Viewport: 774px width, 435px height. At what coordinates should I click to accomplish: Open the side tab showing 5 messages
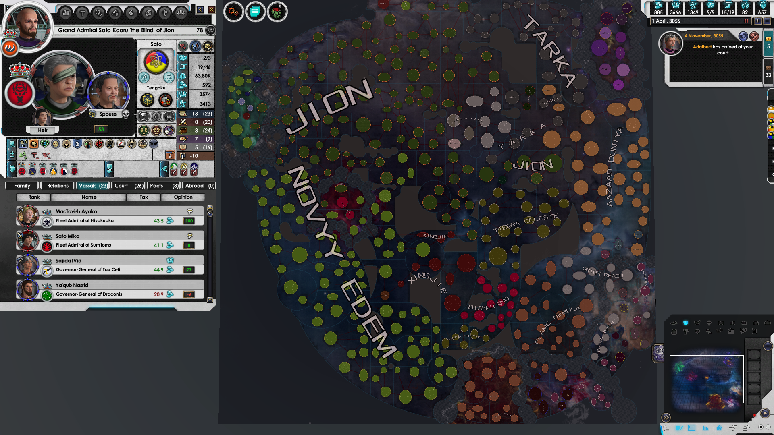point(768,43)
